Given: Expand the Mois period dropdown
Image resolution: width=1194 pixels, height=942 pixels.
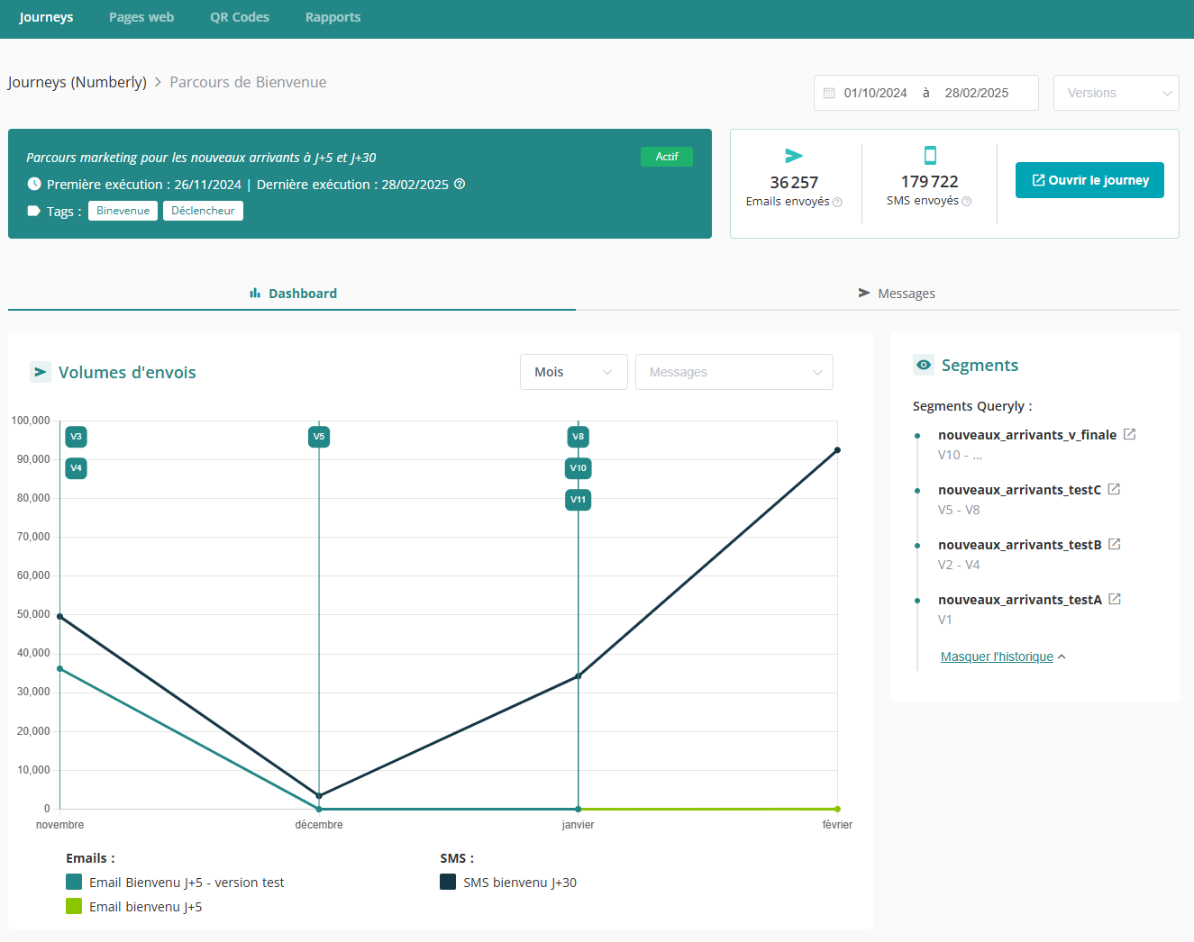Looking at the screenshot, I should click(x=574, y=372).
